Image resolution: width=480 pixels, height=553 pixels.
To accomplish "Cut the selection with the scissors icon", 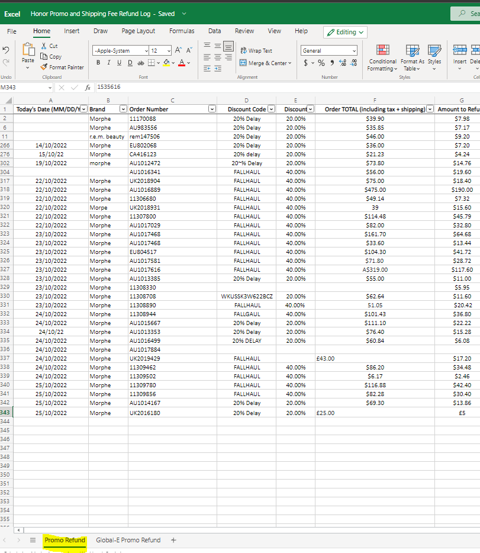I will click(44, 46).
